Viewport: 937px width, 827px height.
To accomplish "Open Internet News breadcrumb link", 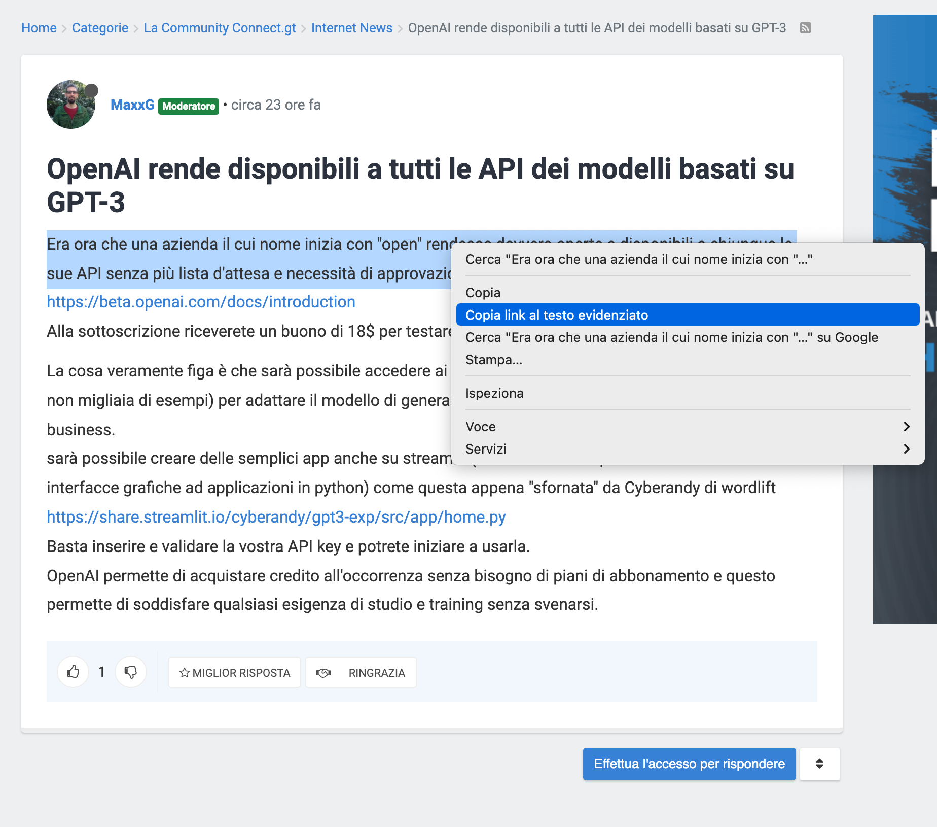I will point(352,28).
